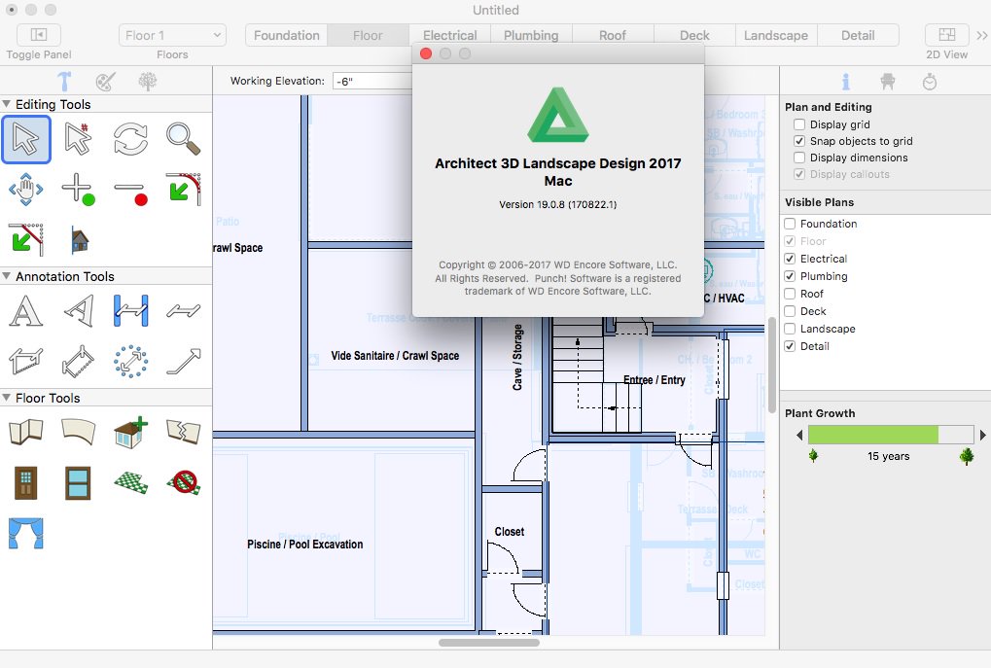Select the leader line dimension tool
This screenshot has width=991, height=668.
183,311
